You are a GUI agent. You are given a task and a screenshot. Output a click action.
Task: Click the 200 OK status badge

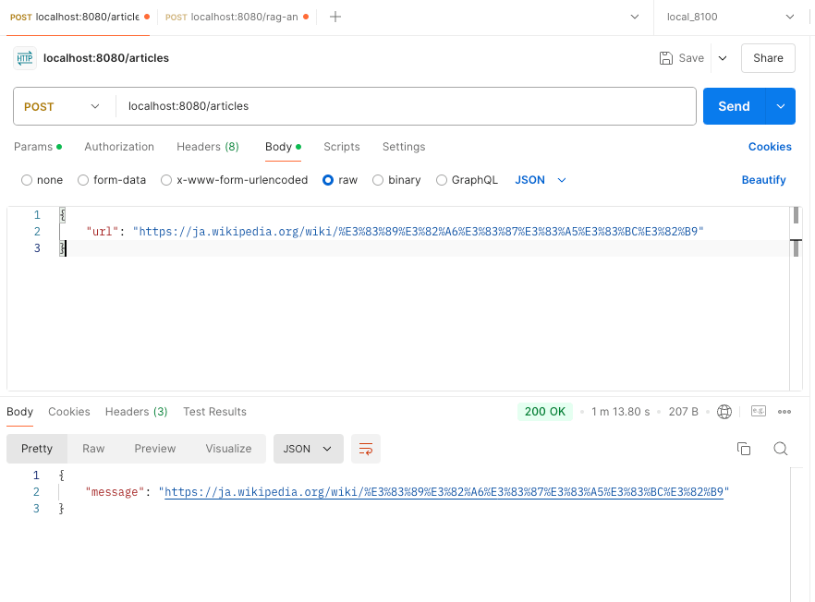click(x=545, y=412)
